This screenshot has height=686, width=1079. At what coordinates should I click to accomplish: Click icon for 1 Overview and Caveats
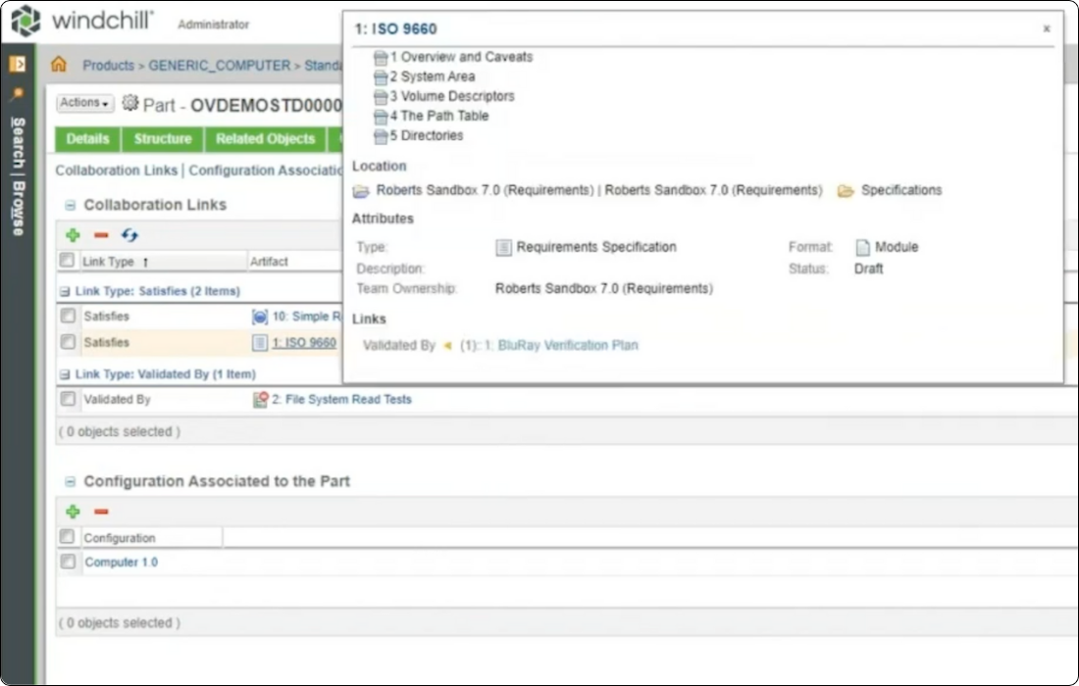[381, 58]
